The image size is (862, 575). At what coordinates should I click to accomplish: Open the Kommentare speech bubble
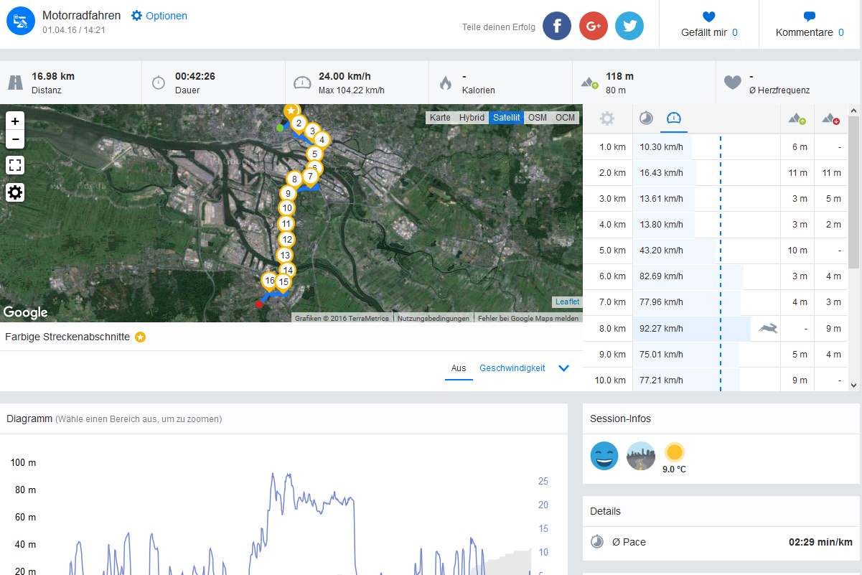(x=809, y=17)
